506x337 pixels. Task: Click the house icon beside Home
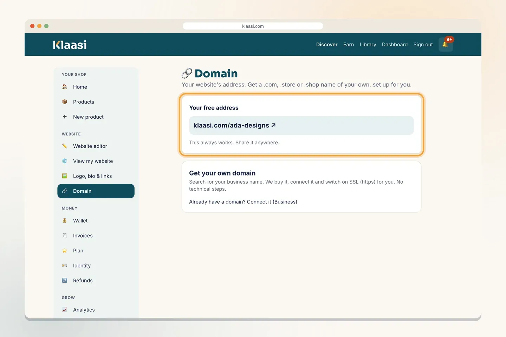pyautogui.click(x=65, y=87)
